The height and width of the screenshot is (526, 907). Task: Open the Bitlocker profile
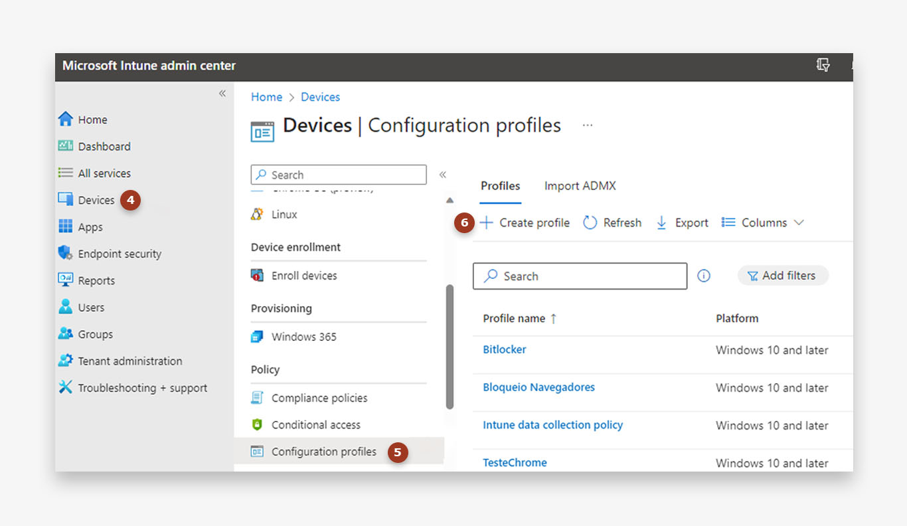pos(505,349)
